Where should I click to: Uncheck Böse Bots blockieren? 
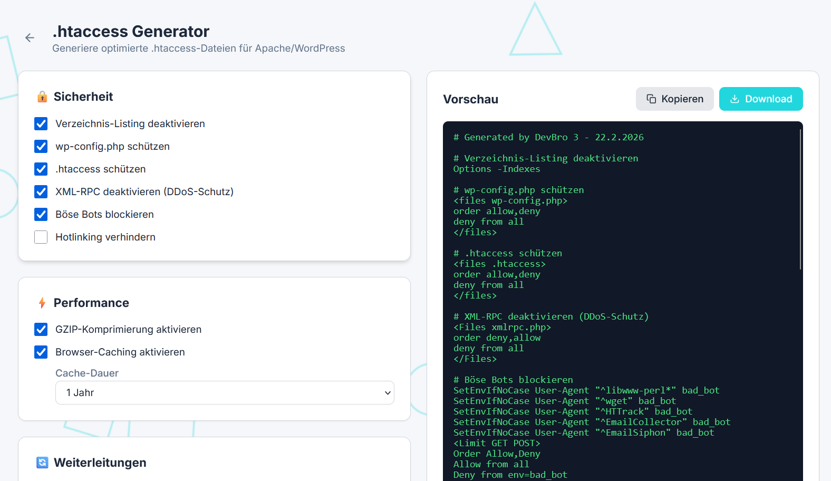click(41, 214)
